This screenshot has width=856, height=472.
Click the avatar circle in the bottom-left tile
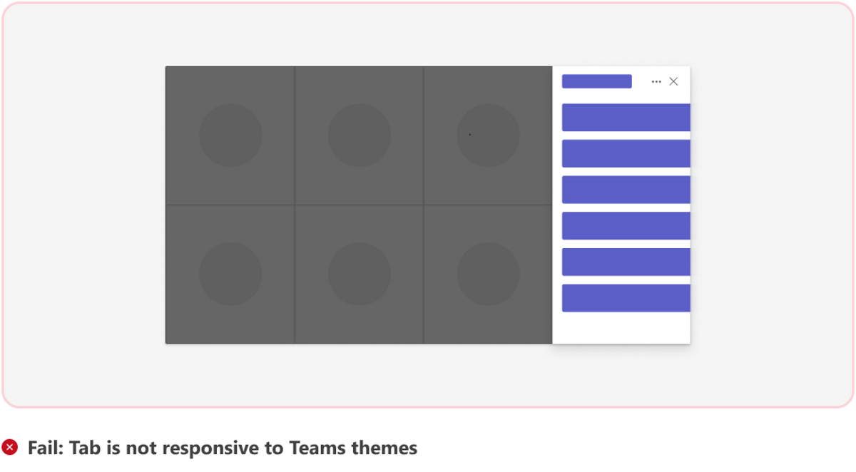[x=230, y=274]
